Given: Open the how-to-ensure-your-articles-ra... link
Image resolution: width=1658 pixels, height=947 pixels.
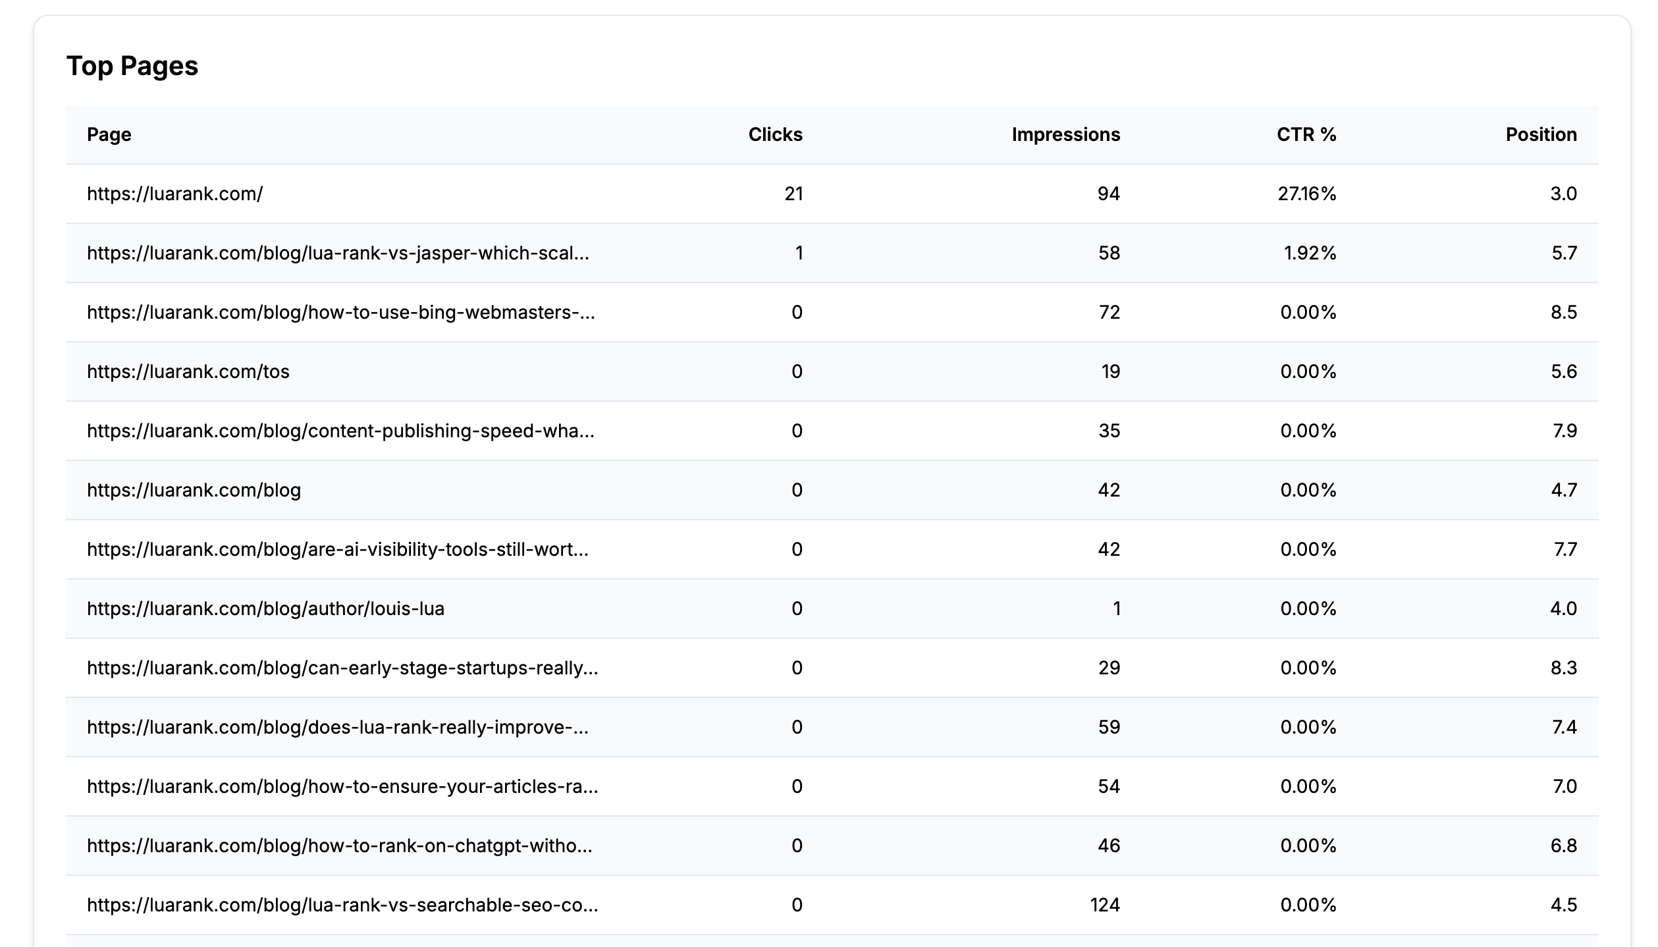Looking at the screenshot, I should (340, 786).
